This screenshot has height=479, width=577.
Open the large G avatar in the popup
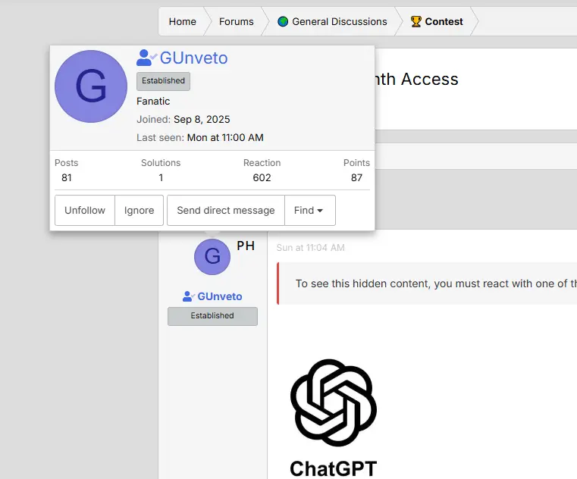coord(91,86)
